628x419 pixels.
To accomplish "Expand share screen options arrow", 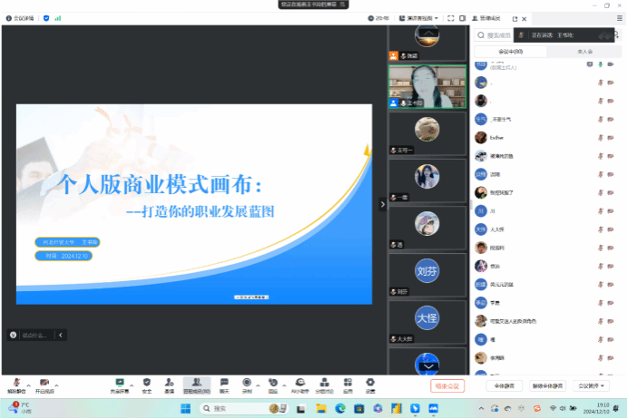I will [x=132, y=385].
